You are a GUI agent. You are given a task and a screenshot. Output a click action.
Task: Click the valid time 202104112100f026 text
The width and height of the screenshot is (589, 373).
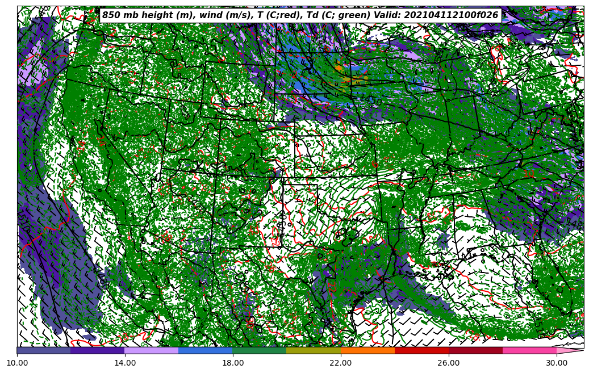450,15
